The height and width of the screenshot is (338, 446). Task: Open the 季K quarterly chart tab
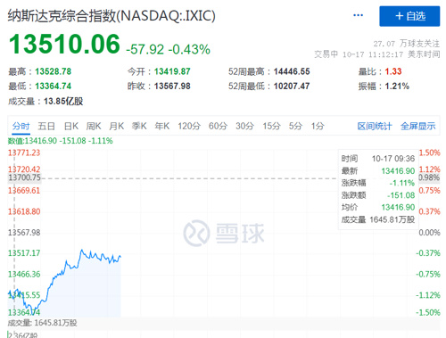[x=139, y=126]
